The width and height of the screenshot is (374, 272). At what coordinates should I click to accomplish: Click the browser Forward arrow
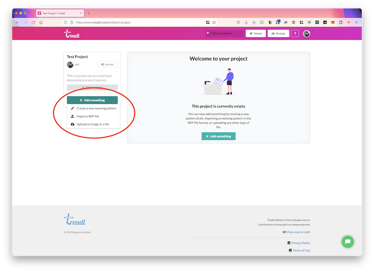tap(25, 22)
